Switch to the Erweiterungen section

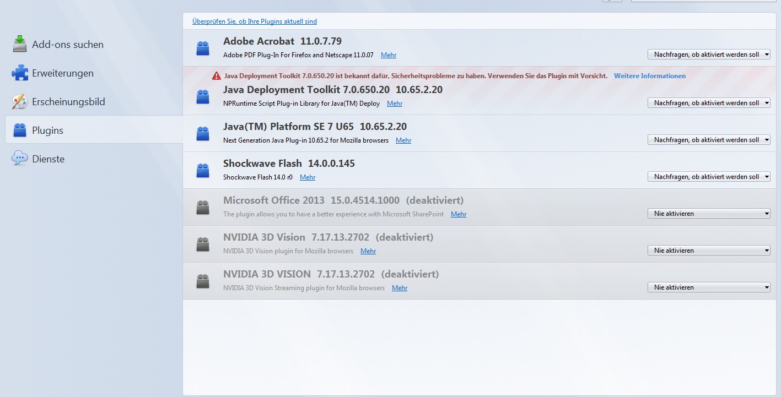62,73
